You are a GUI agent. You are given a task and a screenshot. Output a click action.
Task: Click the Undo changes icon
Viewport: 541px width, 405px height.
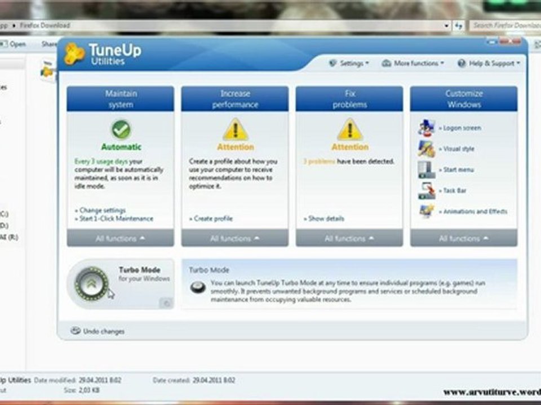(76, 331)
